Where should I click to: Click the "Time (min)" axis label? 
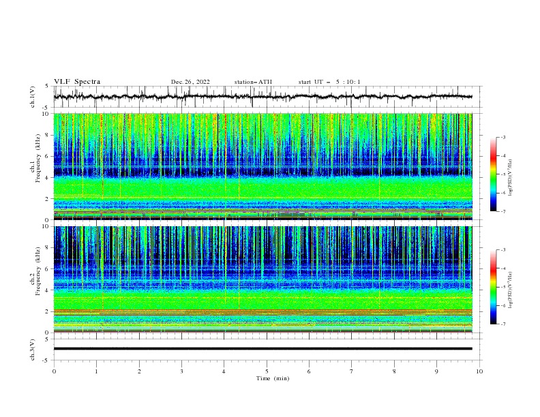(x=273, y=378)
